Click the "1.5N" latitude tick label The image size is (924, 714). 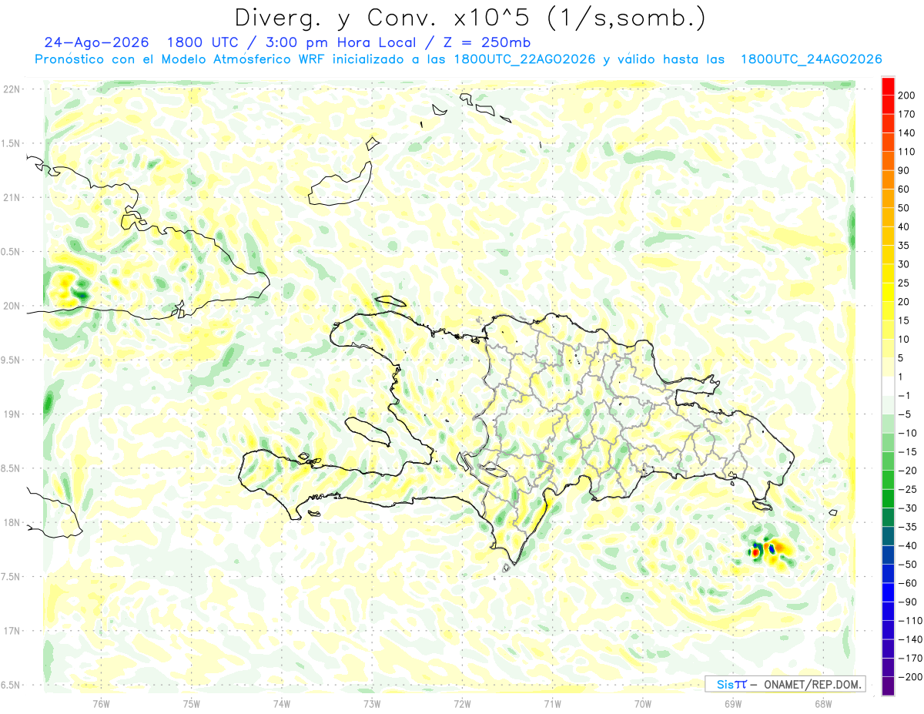tap(11, 143)
